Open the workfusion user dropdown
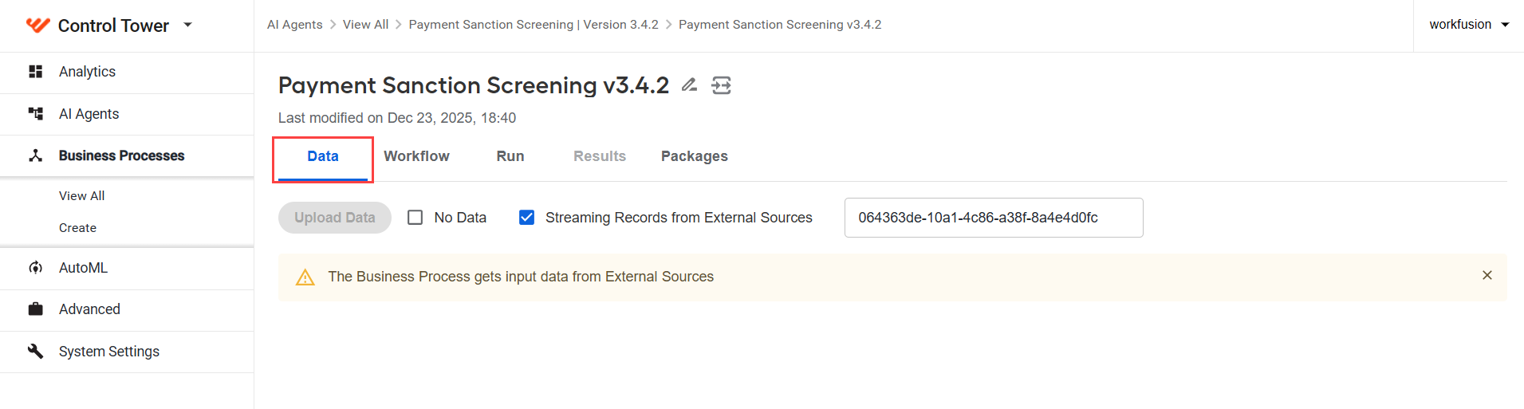The height and width of the screenshot is (409, 1524). (1470, 25)
